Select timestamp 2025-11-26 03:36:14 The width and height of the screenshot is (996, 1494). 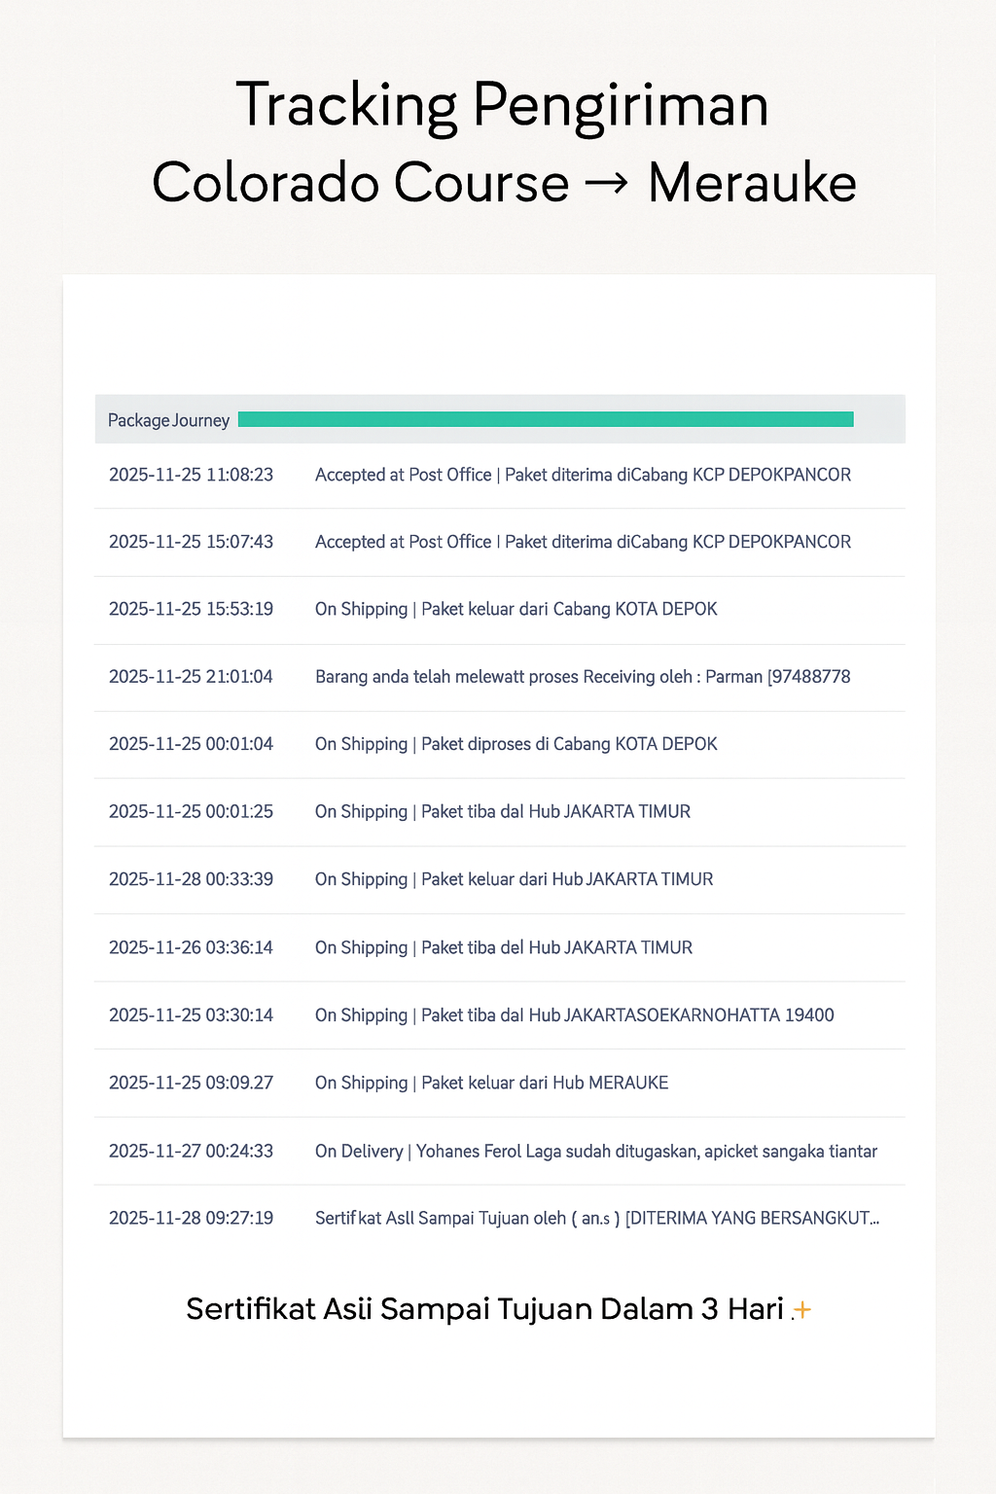pyautogui.click(x=191, y=947)
